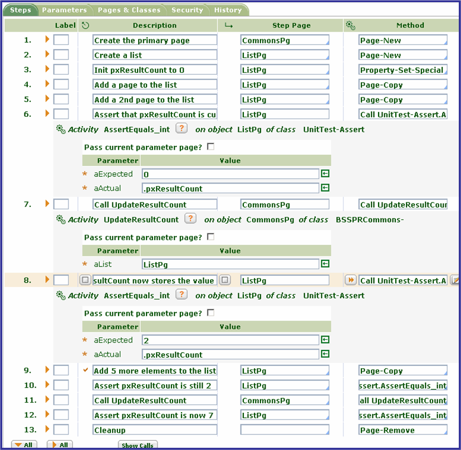The height and width of the screenshot is (450, 461).
Task: View the History tab
Action: pyautogui.click(x=228, y=10)
